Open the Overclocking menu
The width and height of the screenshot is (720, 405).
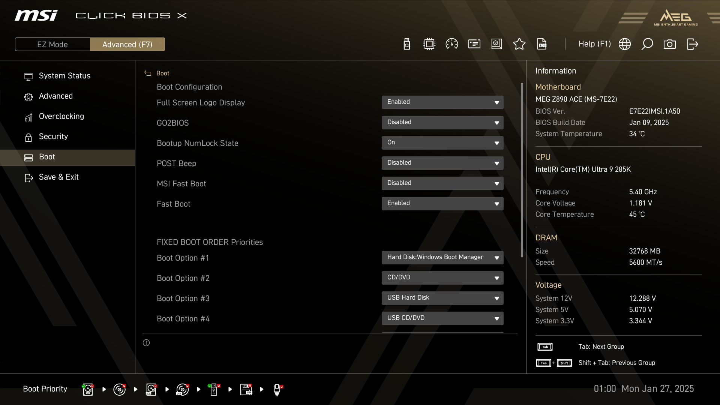click(61, 116)
